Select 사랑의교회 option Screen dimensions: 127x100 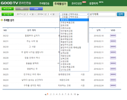pos(74,50)
